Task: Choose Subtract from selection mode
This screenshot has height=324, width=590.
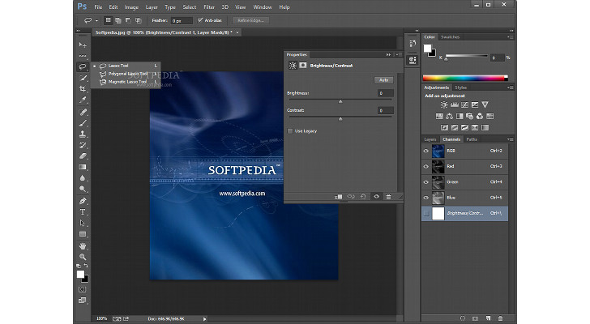Action: click(128, 20)
